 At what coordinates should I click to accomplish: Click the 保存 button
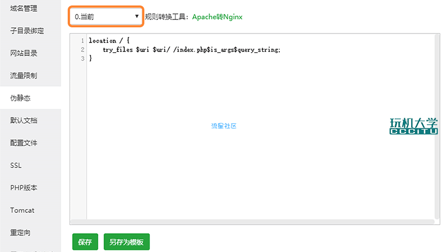click(85, 242)
